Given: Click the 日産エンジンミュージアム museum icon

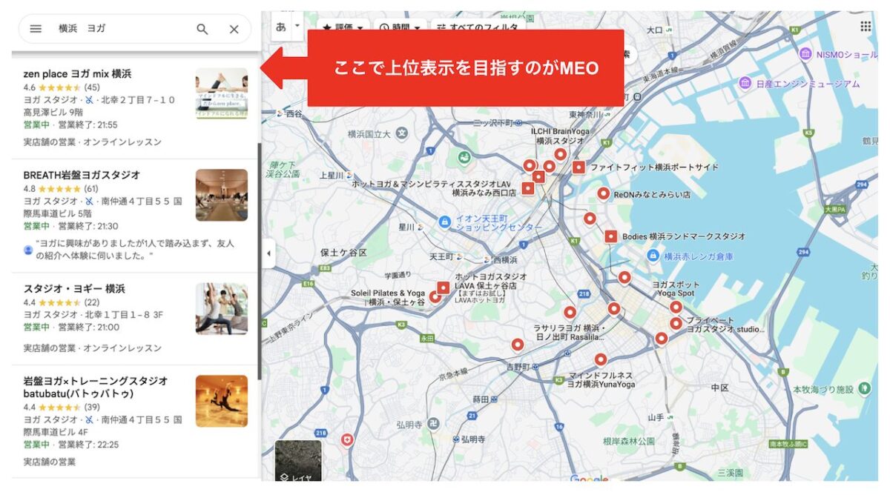Looking at the screenshot, I should 745,83.
